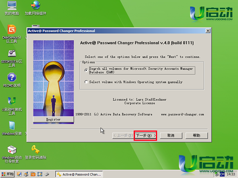Click www.password-changer.com text
Screen dimensions: 238x178
pos(182,114)
